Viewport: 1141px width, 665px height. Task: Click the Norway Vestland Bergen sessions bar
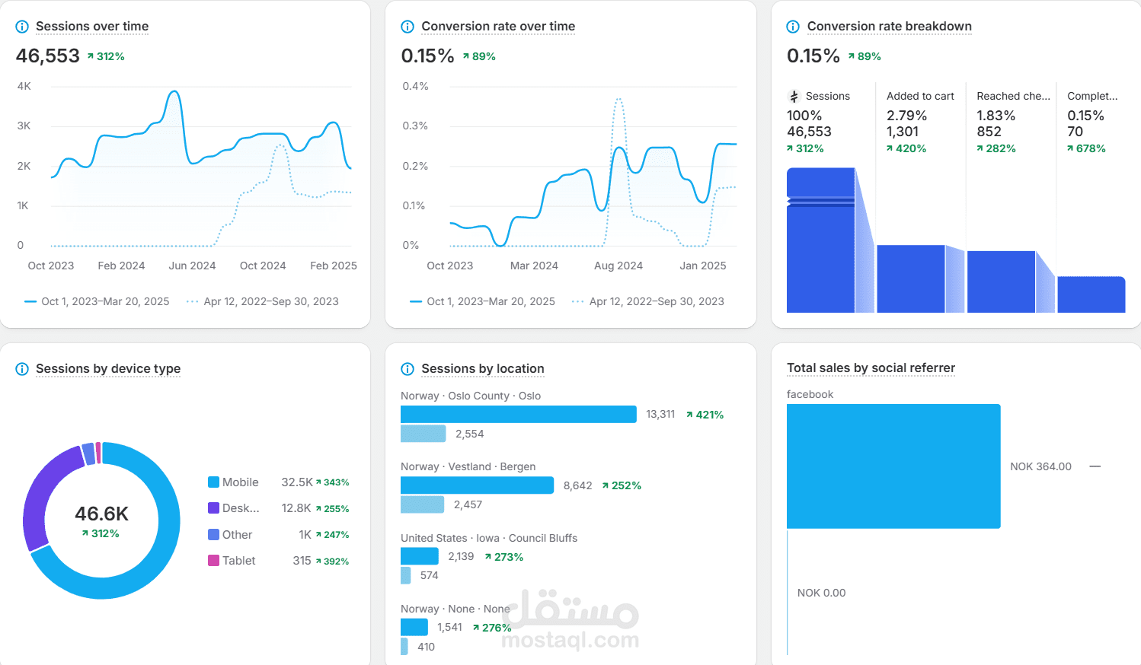[x=477, y=485]
